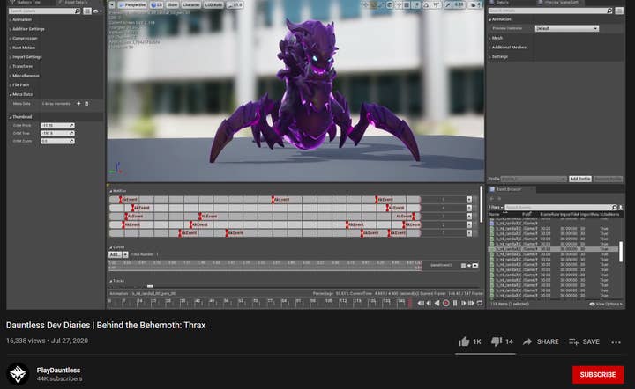Step back one frame in playback controls
Image resolution: width=635 pixels, height=389 pixels.
click(429, 303)
